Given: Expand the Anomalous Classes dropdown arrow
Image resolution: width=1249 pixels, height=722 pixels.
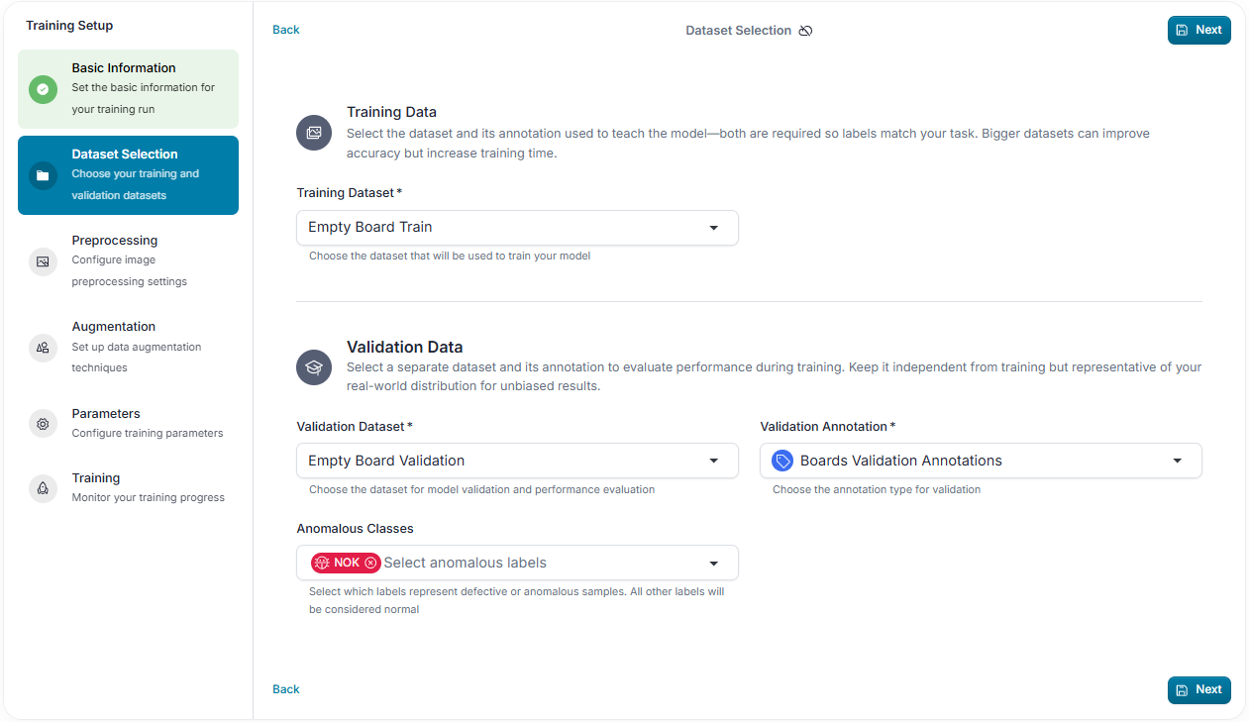Looking at the screenshot, I should pyautogui.click(x=713, y=564).
